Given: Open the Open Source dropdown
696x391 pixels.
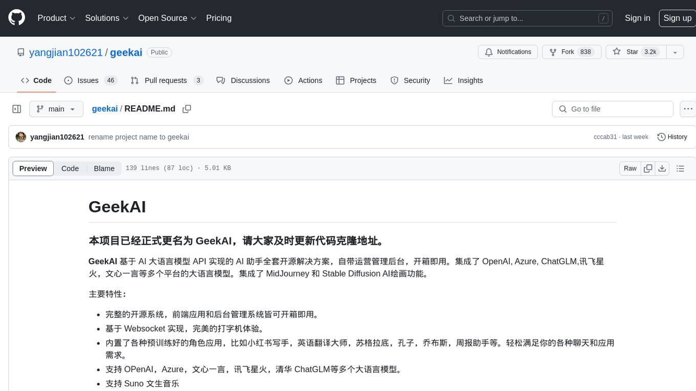Looking at the screenshot, I should tap(167, 18).
